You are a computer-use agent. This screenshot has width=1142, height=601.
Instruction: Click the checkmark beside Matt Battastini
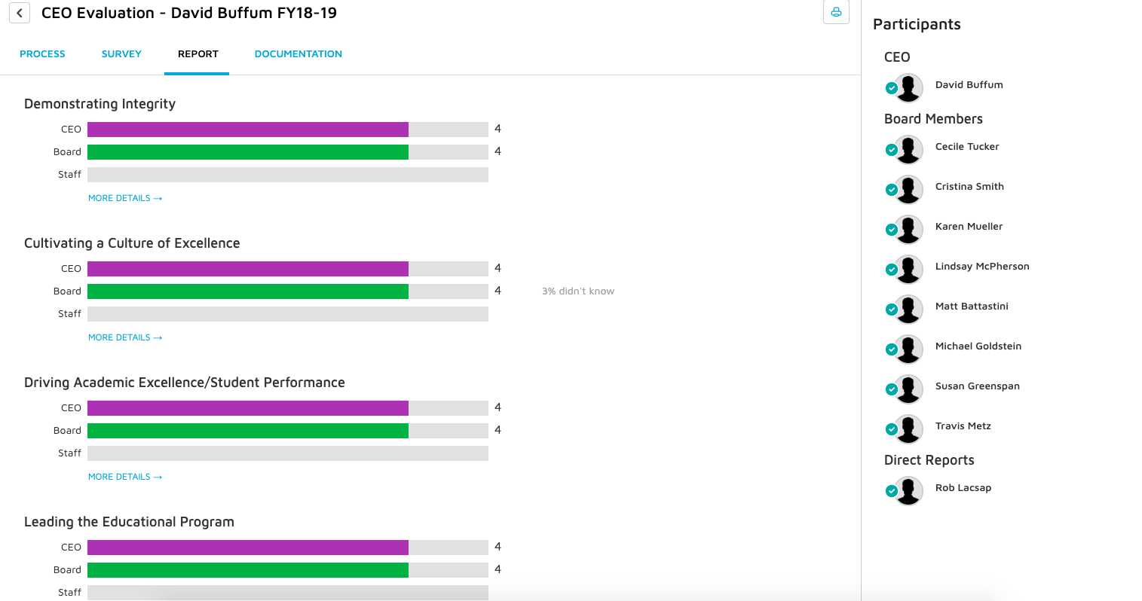(892, 310)
